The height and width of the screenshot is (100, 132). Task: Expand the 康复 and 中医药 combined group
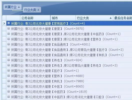click(8, 34)
